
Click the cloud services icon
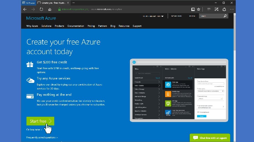tap(30, 80)
